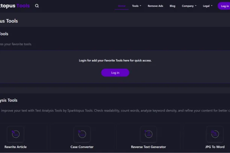The image size is (230, 153).
Task: Click the Case Converter tool icon
Action: pyautogui.click(x=82, y=134)
